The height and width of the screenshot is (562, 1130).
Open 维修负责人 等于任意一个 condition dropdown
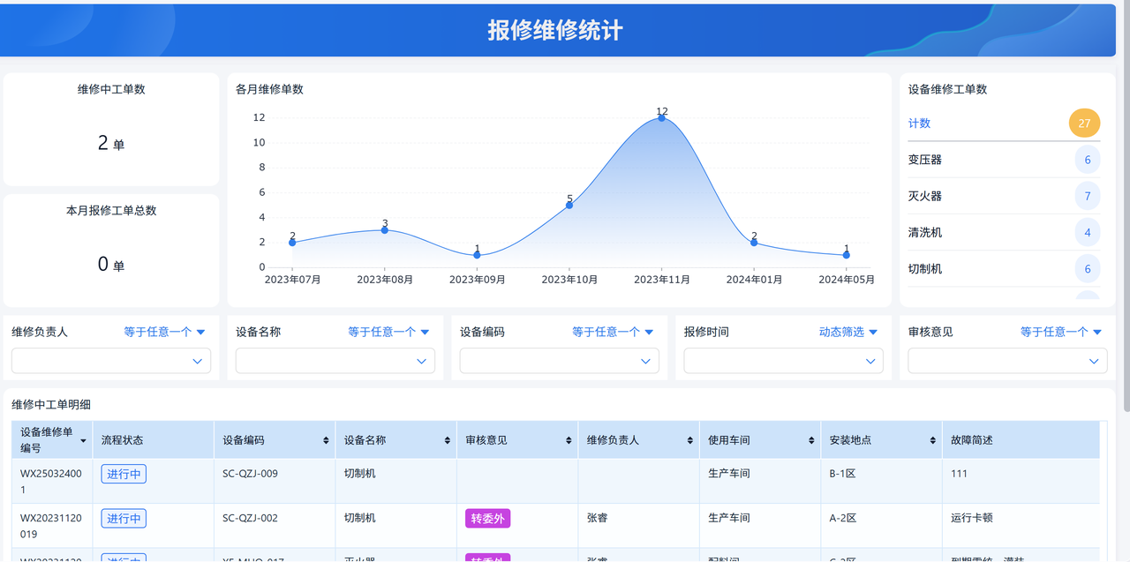click(164, 332)
